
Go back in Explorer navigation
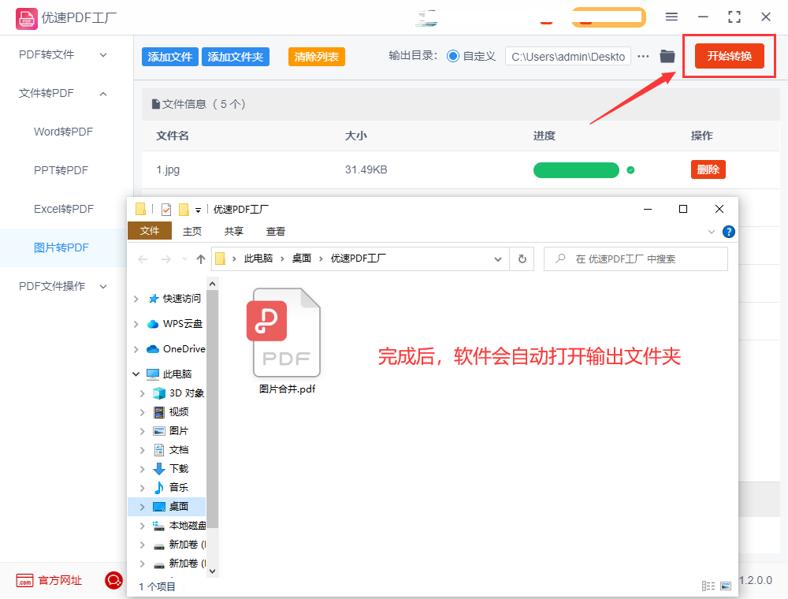tap(143, 259)
